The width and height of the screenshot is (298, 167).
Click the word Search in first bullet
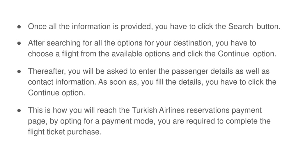point(240,26)
